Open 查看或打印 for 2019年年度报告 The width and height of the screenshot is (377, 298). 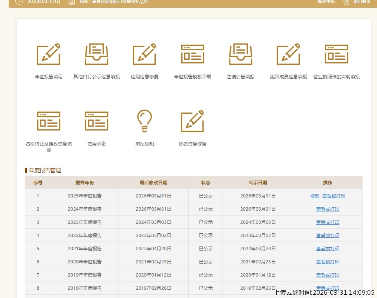[327, 275]
